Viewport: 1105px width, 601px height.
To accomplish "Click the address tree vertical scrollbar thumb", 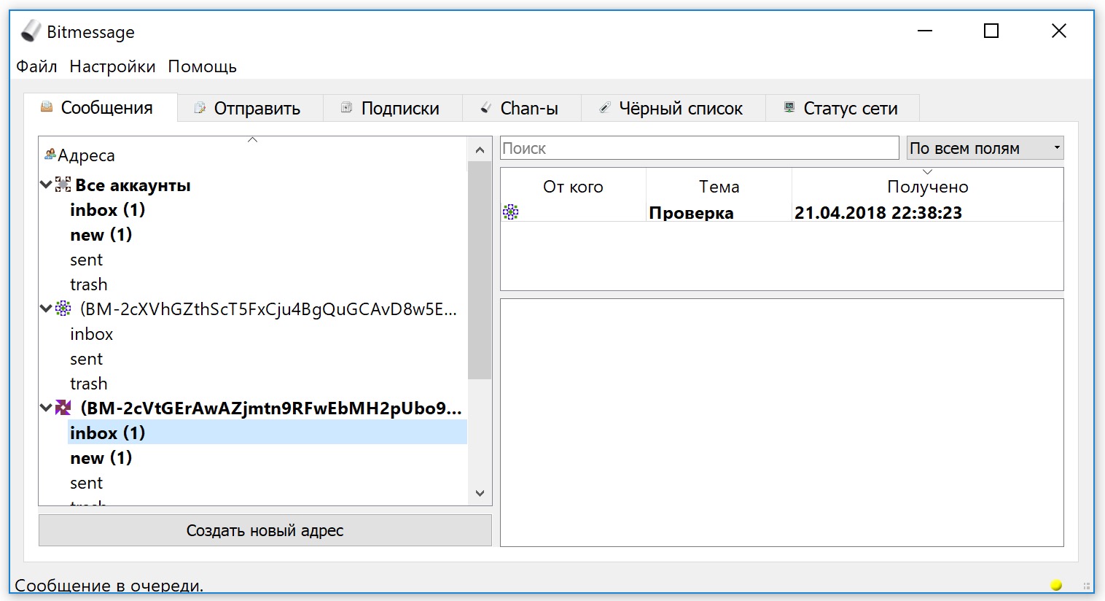I will 480,271.
